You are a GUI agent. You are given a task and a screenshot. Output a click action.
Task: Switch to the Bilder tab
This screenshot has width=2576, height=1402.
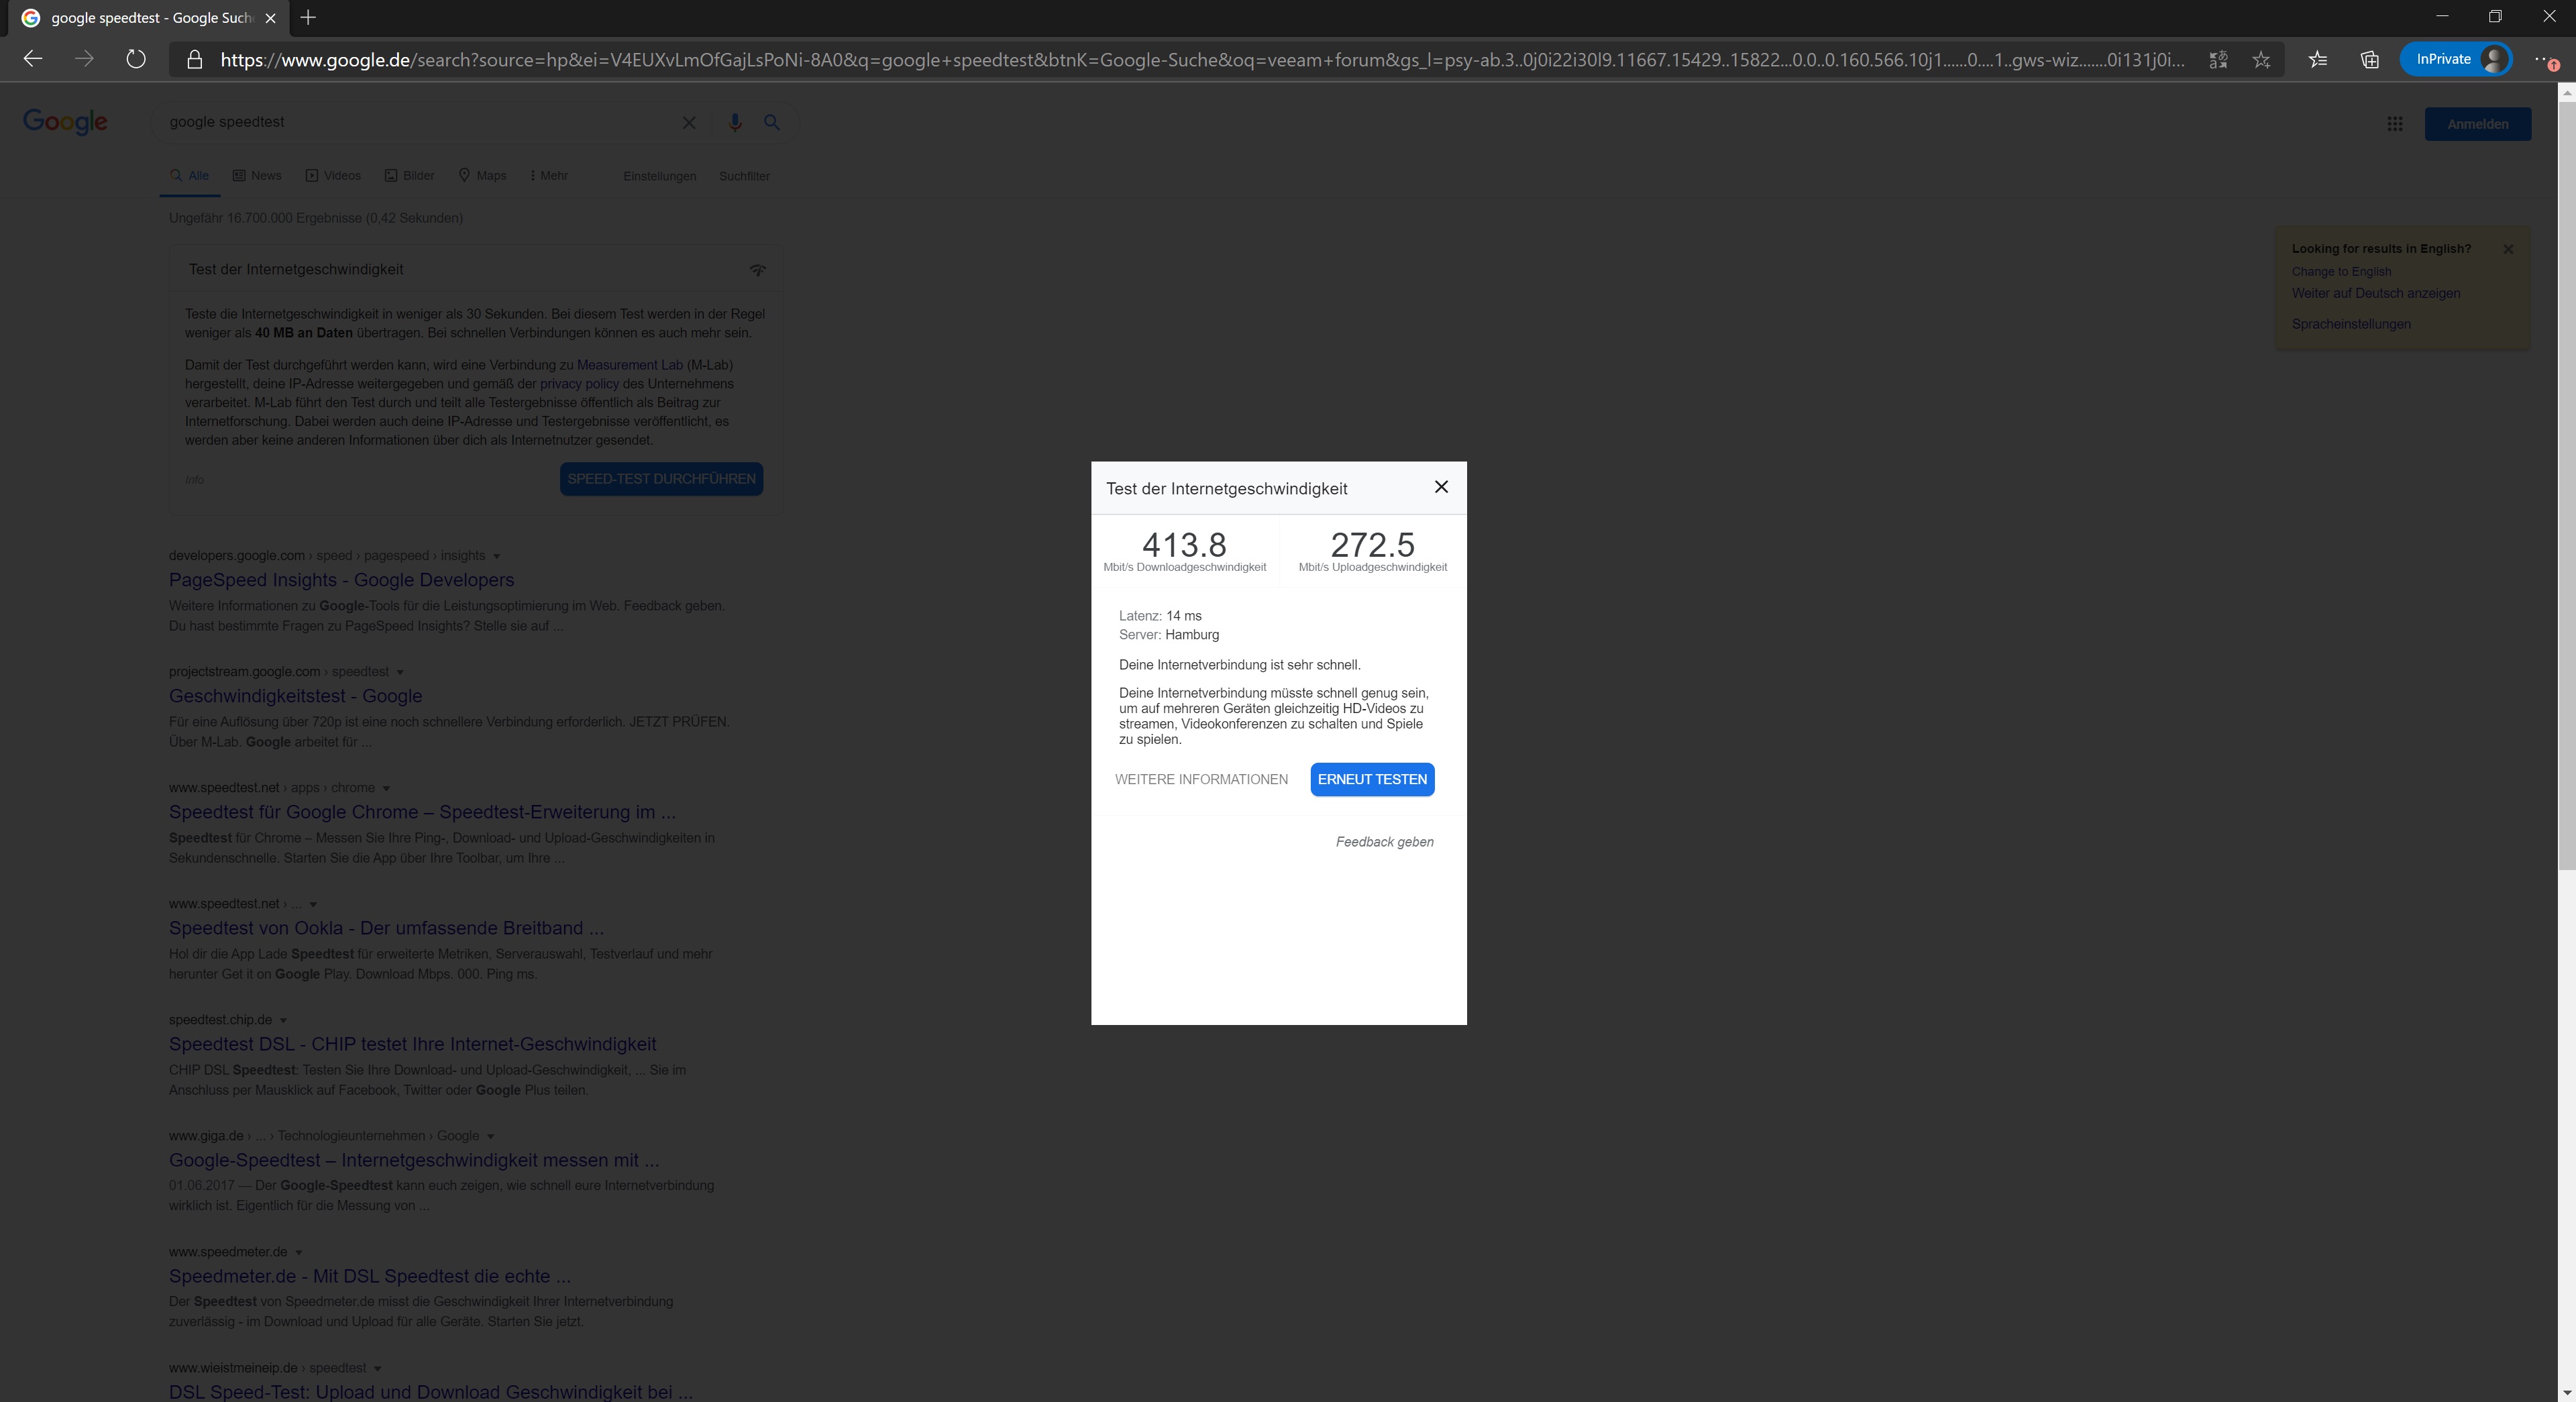point(409,176)
